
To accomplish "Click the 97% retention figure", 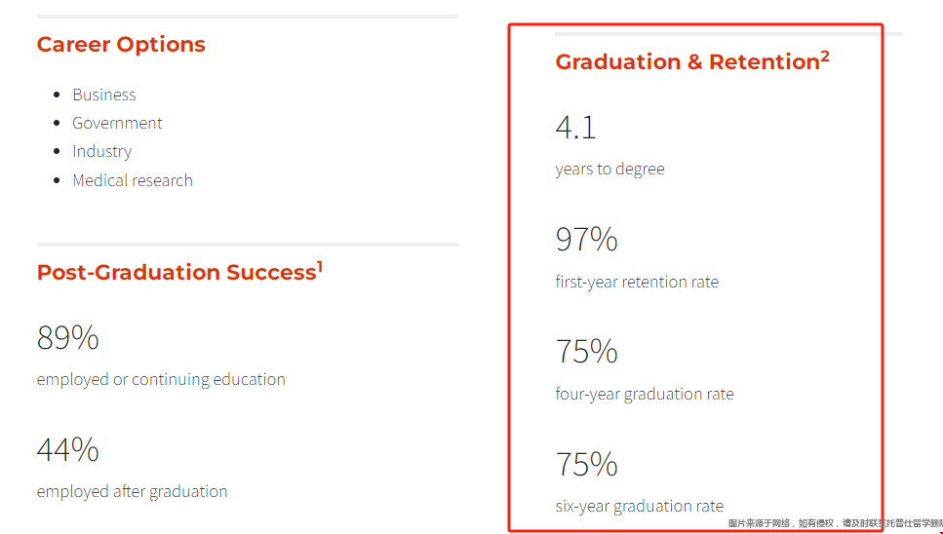I will 586,239.
